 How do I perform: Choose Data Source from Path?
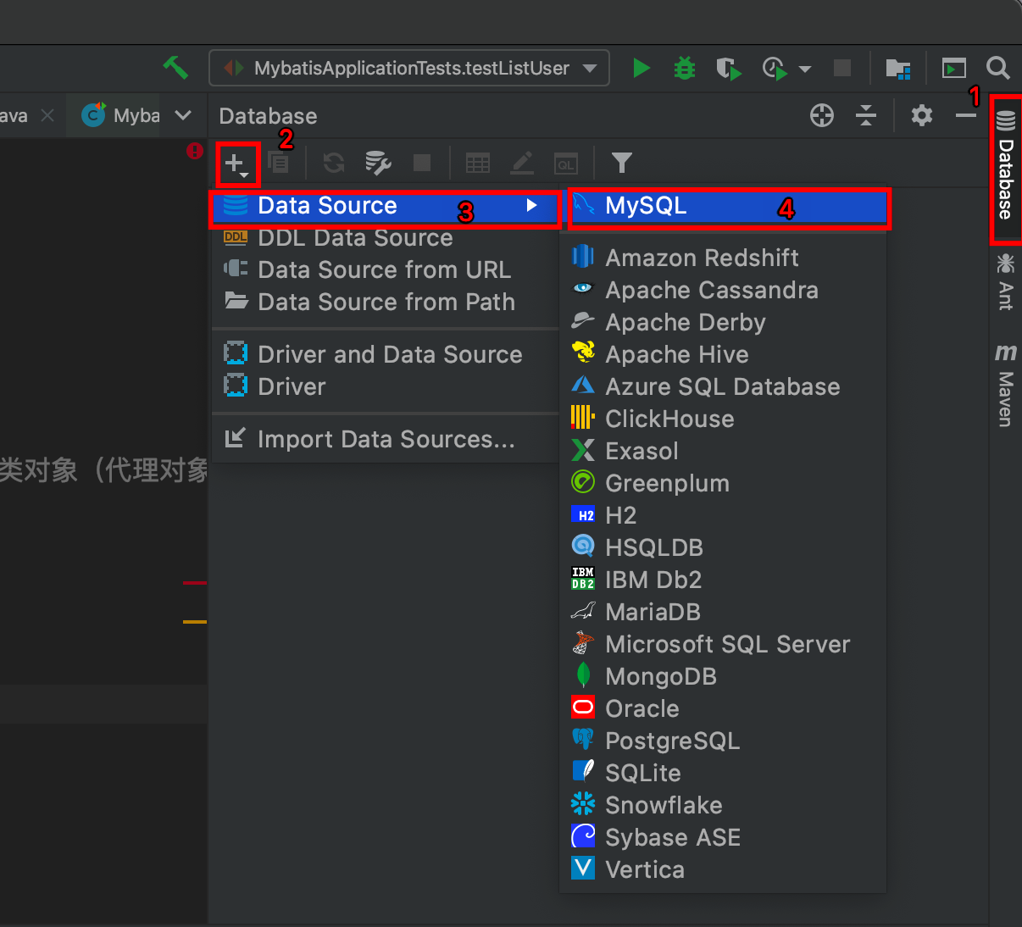pyautogui.click(x=386, y=303)
